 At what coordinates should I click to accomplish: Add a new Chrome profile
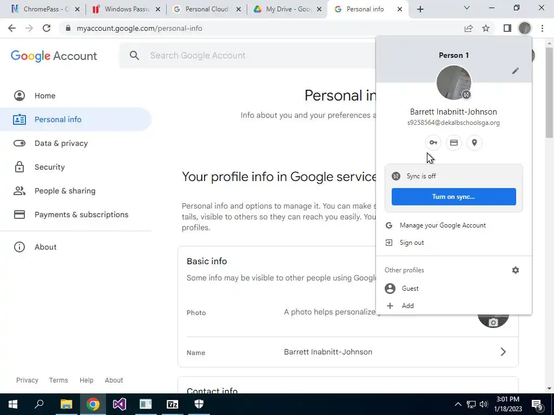pyautogui.click(x=454, y=306)
